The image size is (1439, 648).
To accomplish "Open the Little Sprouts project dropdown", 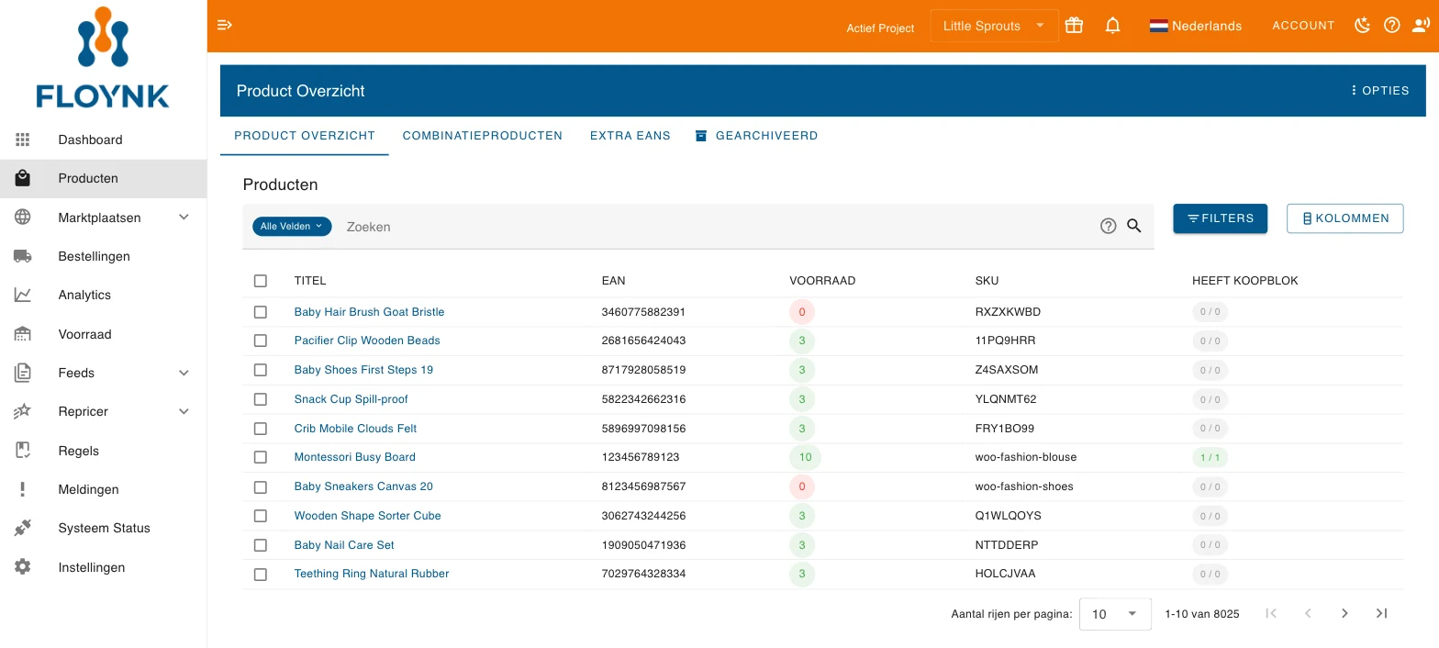I will tap(994, 26).
